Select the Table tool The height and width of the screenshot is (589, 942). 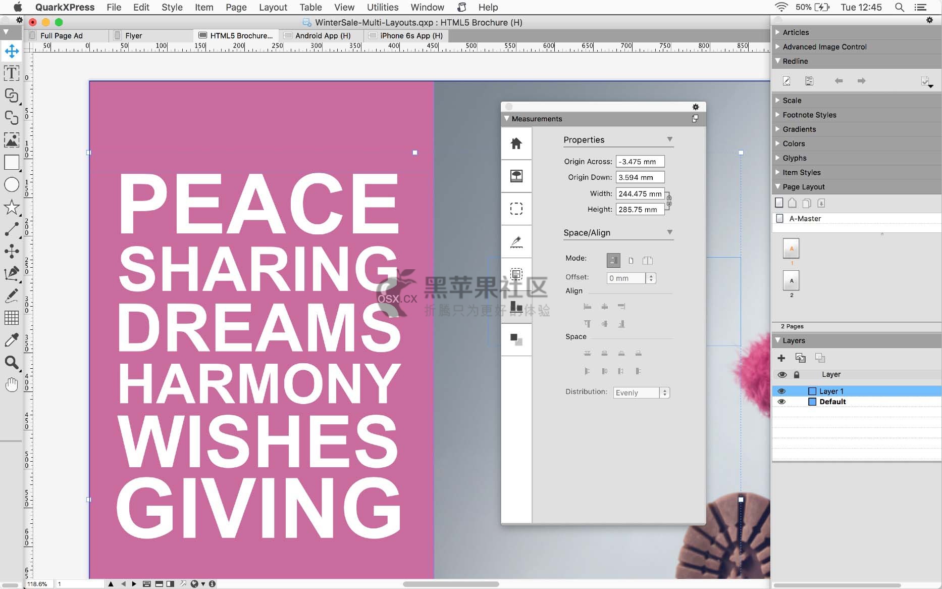[x=12, y=318]
